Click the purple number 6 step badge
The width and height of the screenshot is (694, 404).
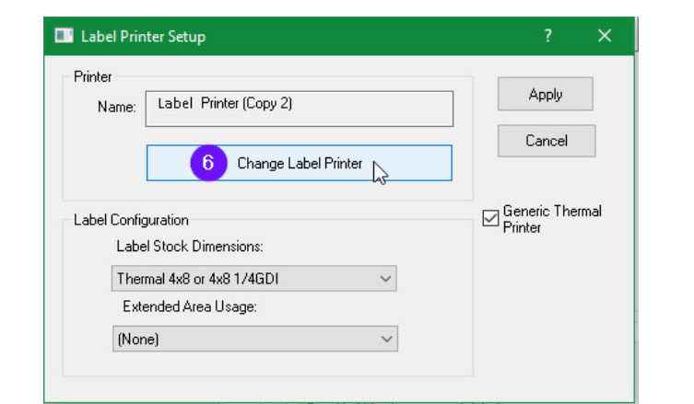(x=208, y=163)
